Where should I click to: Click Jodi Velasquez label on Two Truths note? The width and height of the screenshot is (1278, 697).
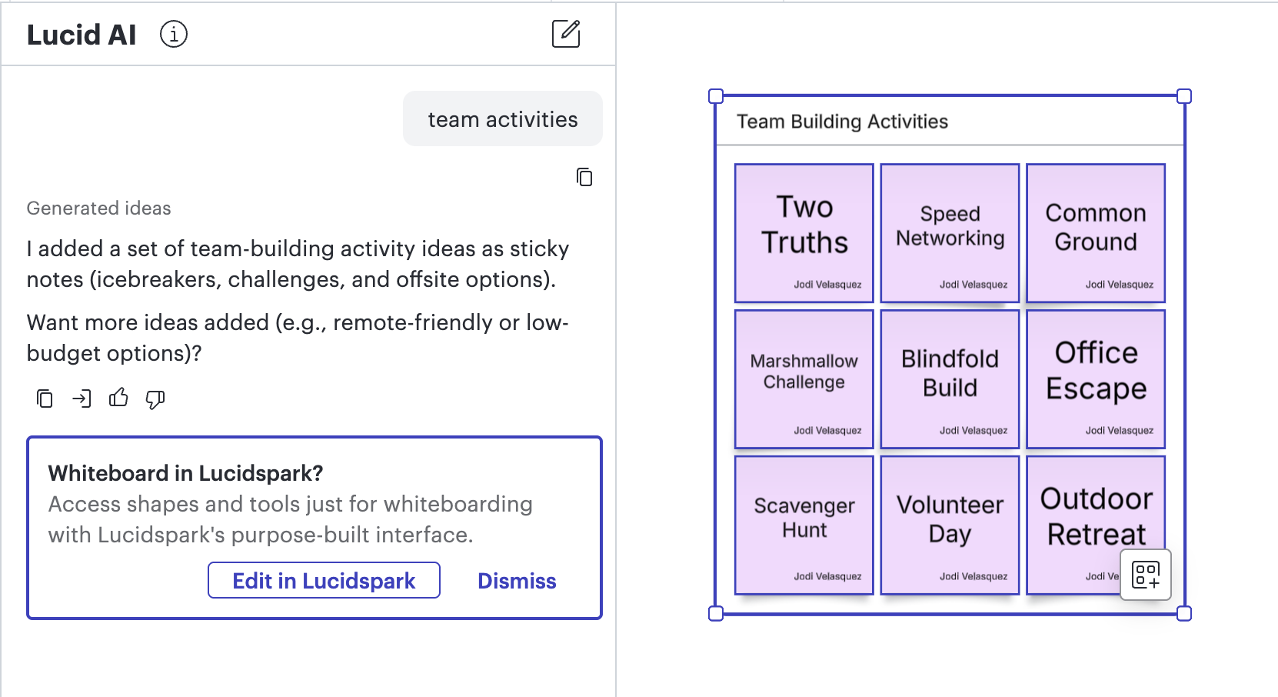click(x=827, y=285)
